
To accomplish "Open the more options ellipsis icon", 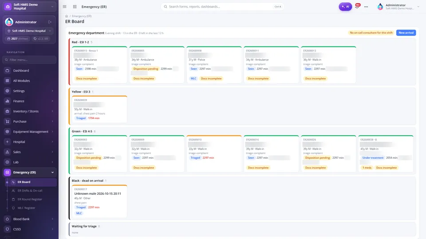I will click(366, 7).
